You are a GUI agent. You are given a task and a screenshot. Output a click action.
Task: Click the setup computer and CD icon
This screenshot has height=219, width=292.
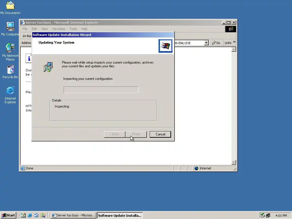48,67
